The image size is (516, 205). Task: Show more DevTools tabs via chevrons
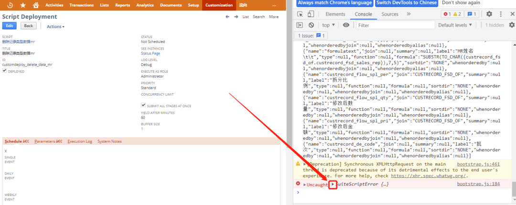tap(408, 14)
